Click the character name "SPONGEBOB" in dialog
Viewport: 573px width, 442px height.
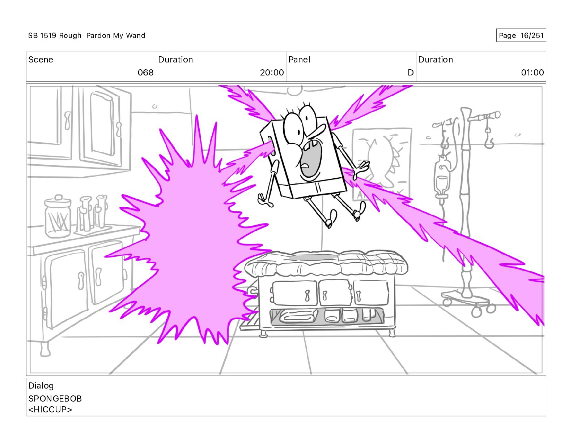coord(55,399)
